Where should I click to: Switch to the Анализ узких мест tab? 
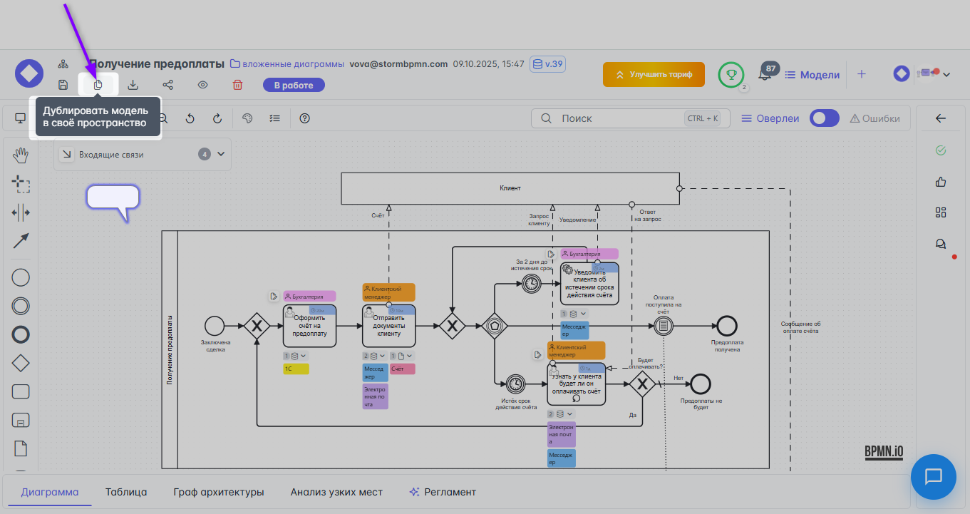336,492
